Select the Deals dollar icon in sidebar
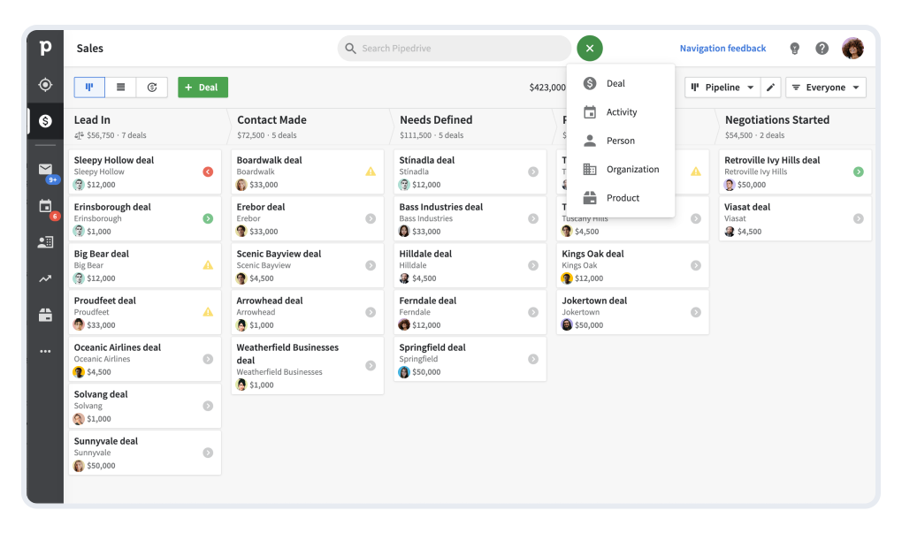Screen dimensions: 902x541 click(x=45, y=121)
